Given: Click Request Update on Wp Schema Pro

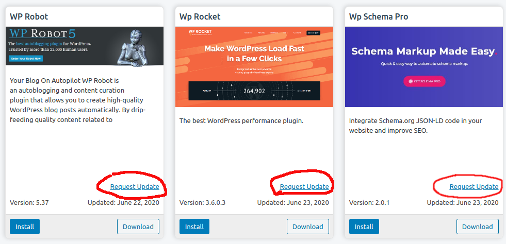Looking at the screenshot, I should tap(474, 186).
